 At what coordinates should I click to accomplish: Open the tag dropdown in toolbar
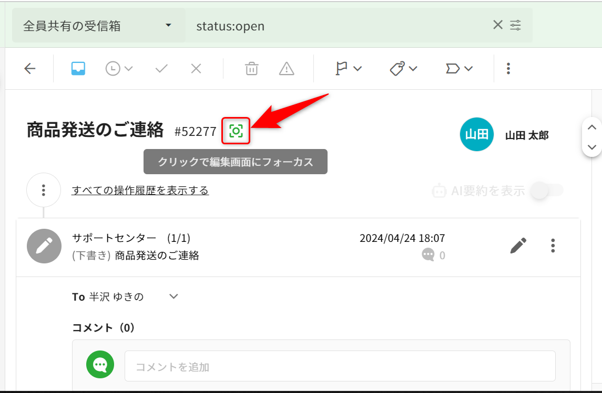tap(403, 69)
